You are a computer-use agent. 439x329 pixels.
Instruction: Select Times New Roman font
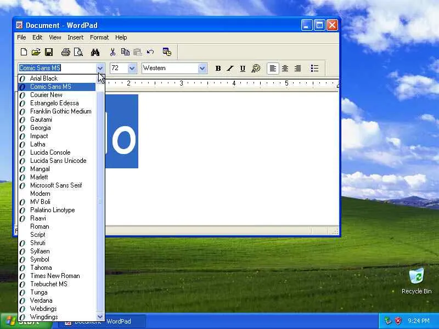[57, 276]
